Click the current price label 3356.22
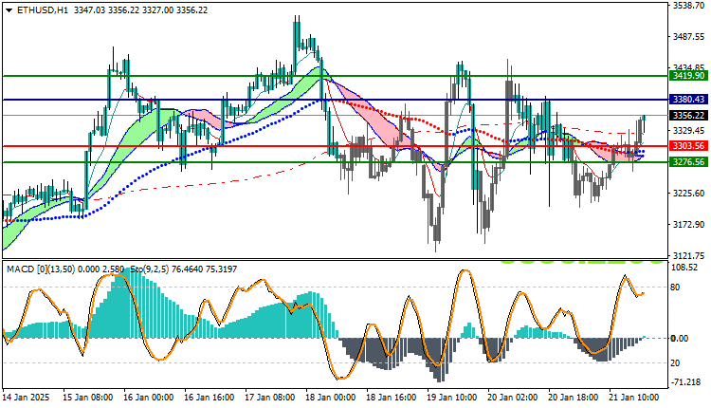This screenshot has height=408, width=711. click(x=688, y=115)
